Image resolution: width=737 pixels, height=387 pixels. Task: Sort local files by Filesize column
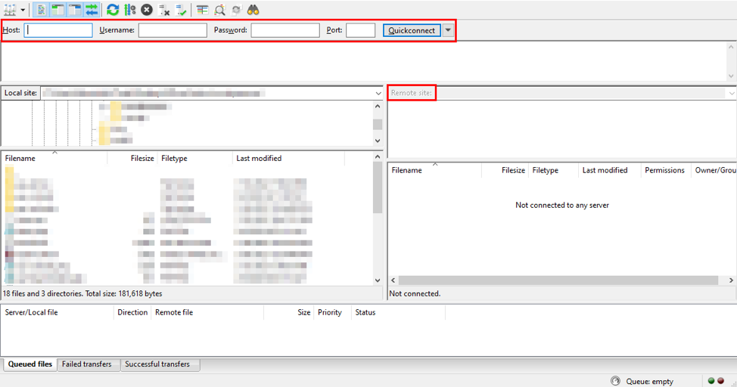pos(132,158)
